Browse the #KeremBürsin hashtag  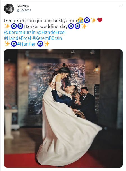[47, 38]
